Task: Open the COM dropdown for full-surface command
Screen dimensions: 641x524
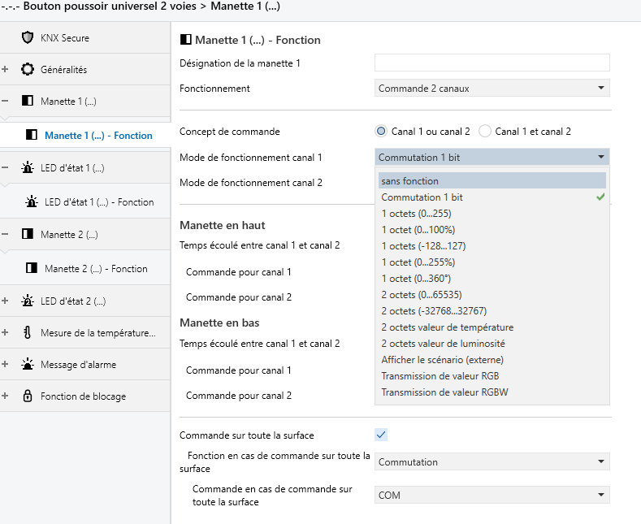Action: point(492,495)
